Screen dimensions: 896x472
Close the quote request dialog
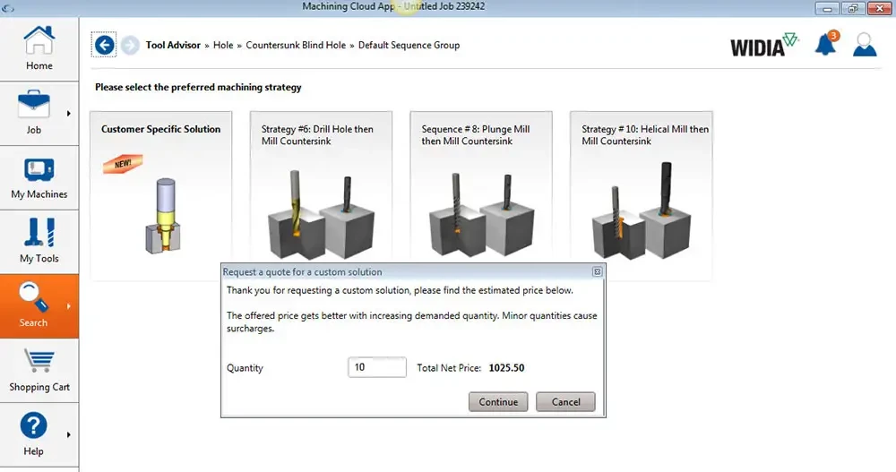597,272
